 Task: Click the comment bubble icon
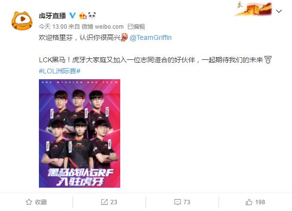point(177,202)
